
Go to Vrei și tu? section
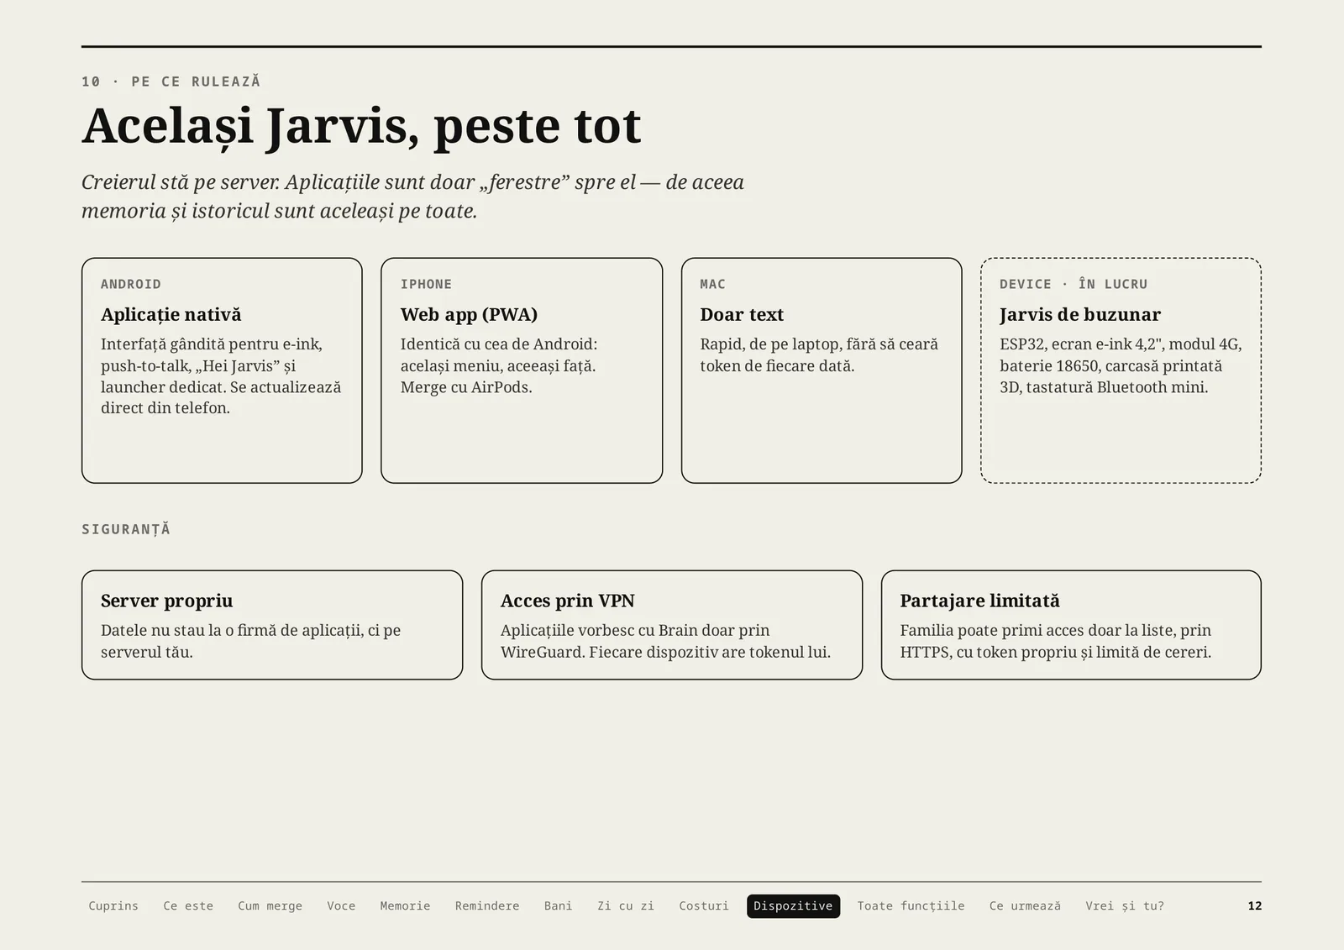pyautogui.click(x=1125, y=905)
